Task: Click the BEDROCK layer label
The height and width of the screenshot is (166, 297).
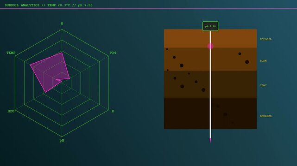Action: [265, 116]
